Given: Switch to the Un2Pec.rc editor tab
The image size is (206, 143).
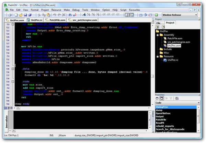Looking at the screenshot, I should (35, 20).
